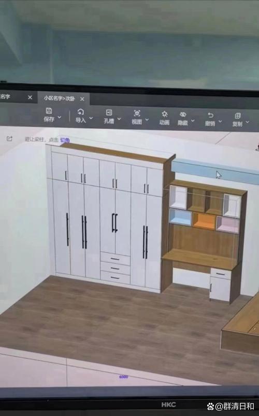Click the 复制 copy button

[x=237, y=119]
